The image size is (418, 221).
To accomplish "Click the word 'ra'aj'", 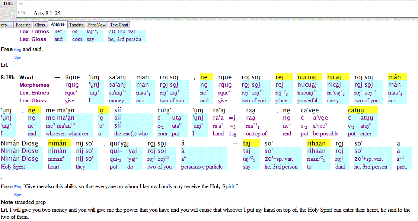I will [219, 111].
